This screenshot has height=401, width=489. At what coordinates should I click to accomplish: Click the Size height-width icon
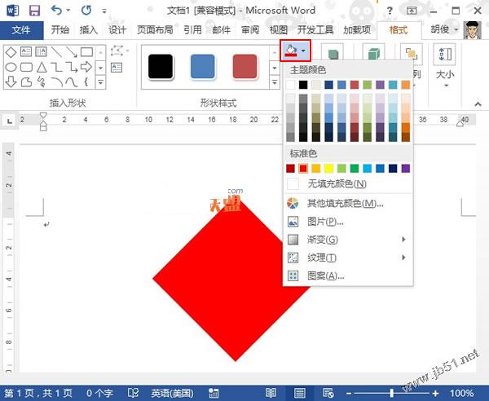click(445, 55)
